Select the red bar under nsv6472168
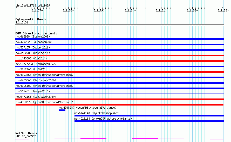This screenshot has width=231, height=142. tap(119, 99)
